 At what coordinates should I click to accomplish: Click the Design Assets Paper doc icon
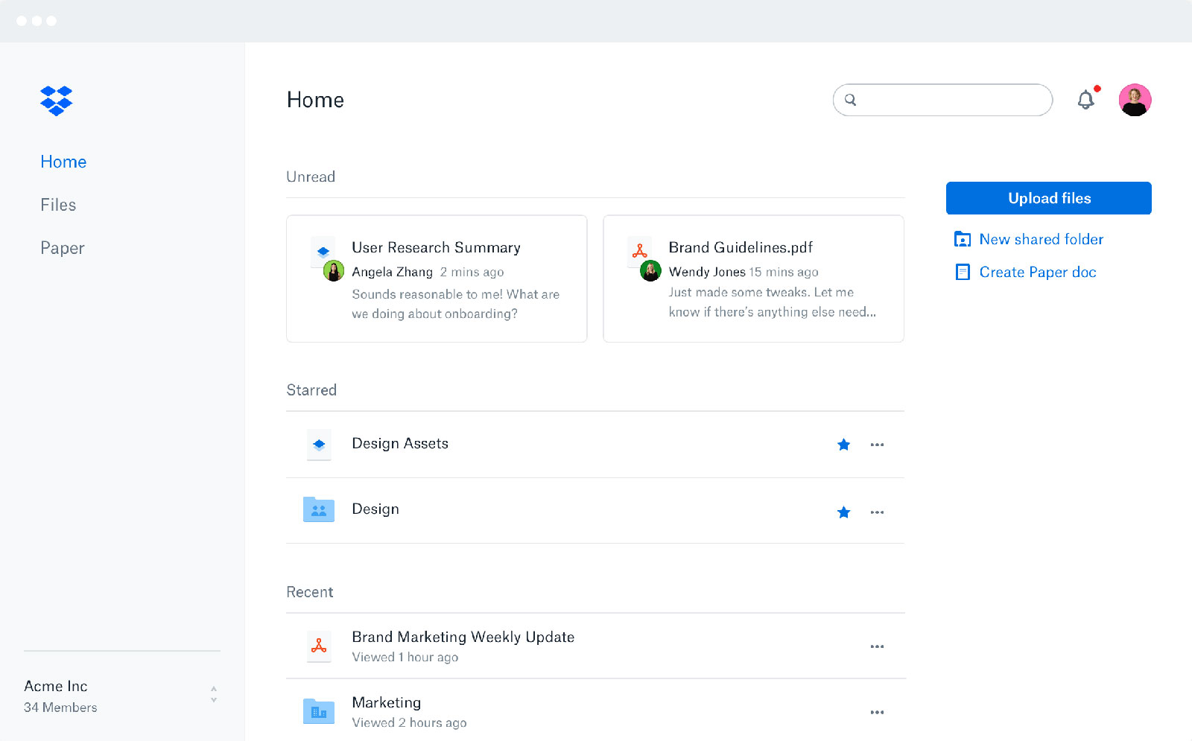319,445
